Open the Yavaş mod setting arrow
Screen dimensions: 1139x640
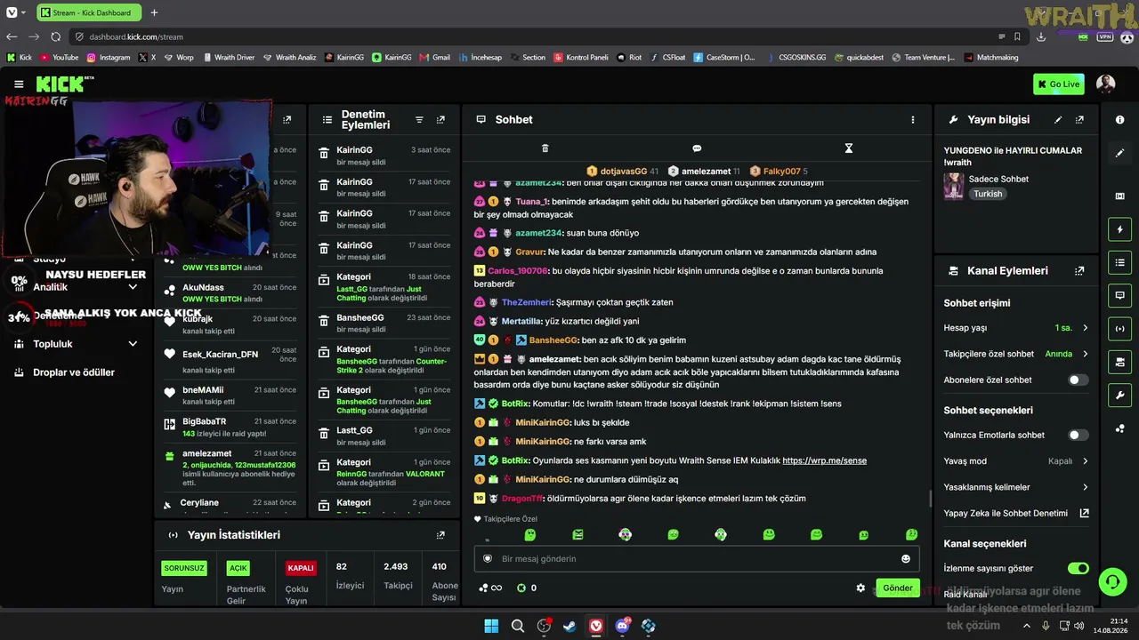point(1085,461)
